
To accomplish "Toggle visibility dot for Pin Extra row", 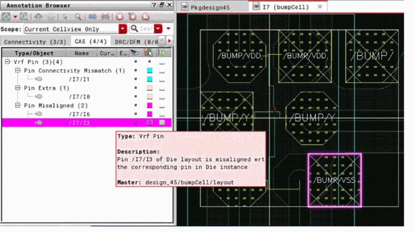I will [136, 88].
